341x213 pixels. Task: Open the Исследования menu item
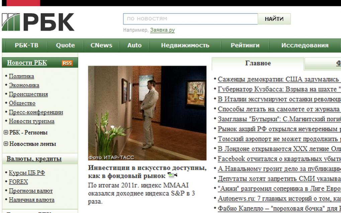(305, 45)
